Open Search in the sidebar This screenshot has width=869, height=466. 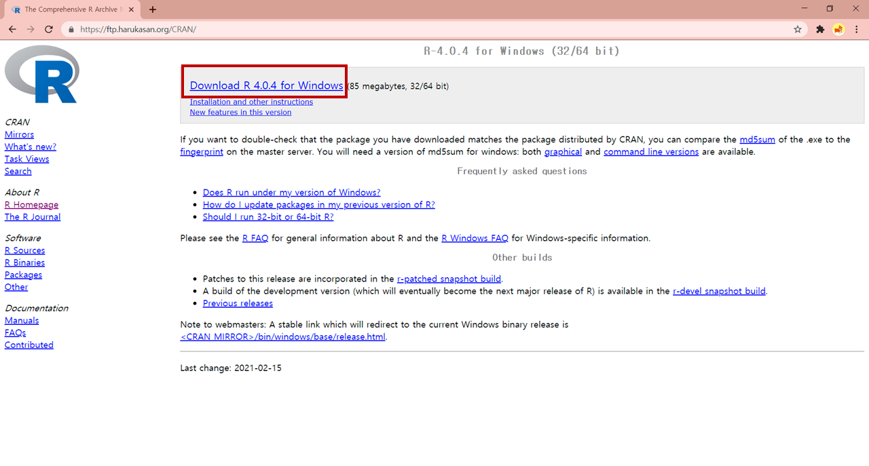click(18, 172)
